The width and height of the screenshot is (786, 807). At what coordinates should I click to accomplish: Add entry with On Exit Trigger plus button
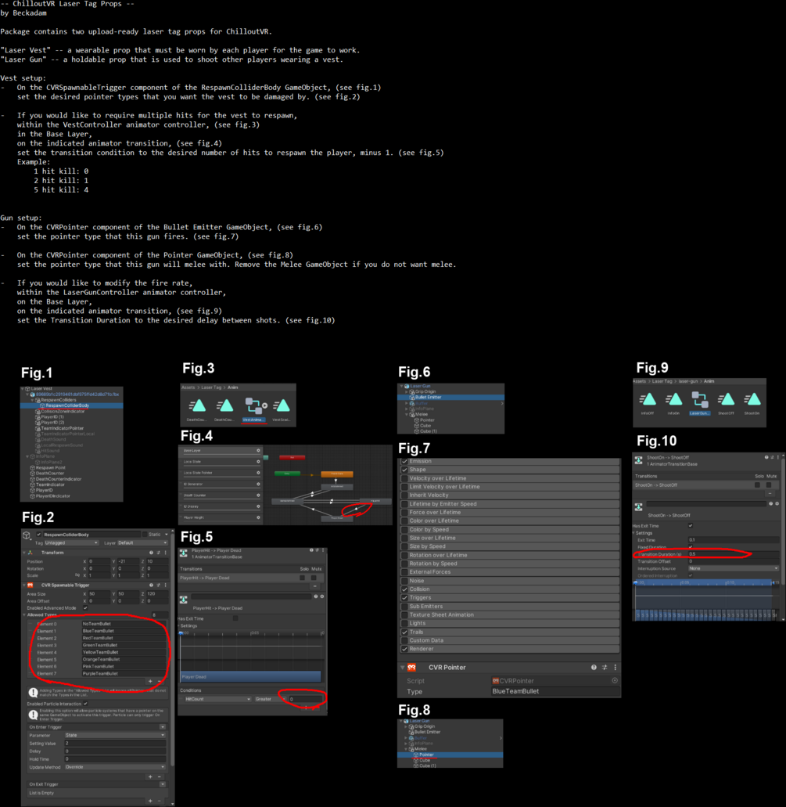pos(150,801)
